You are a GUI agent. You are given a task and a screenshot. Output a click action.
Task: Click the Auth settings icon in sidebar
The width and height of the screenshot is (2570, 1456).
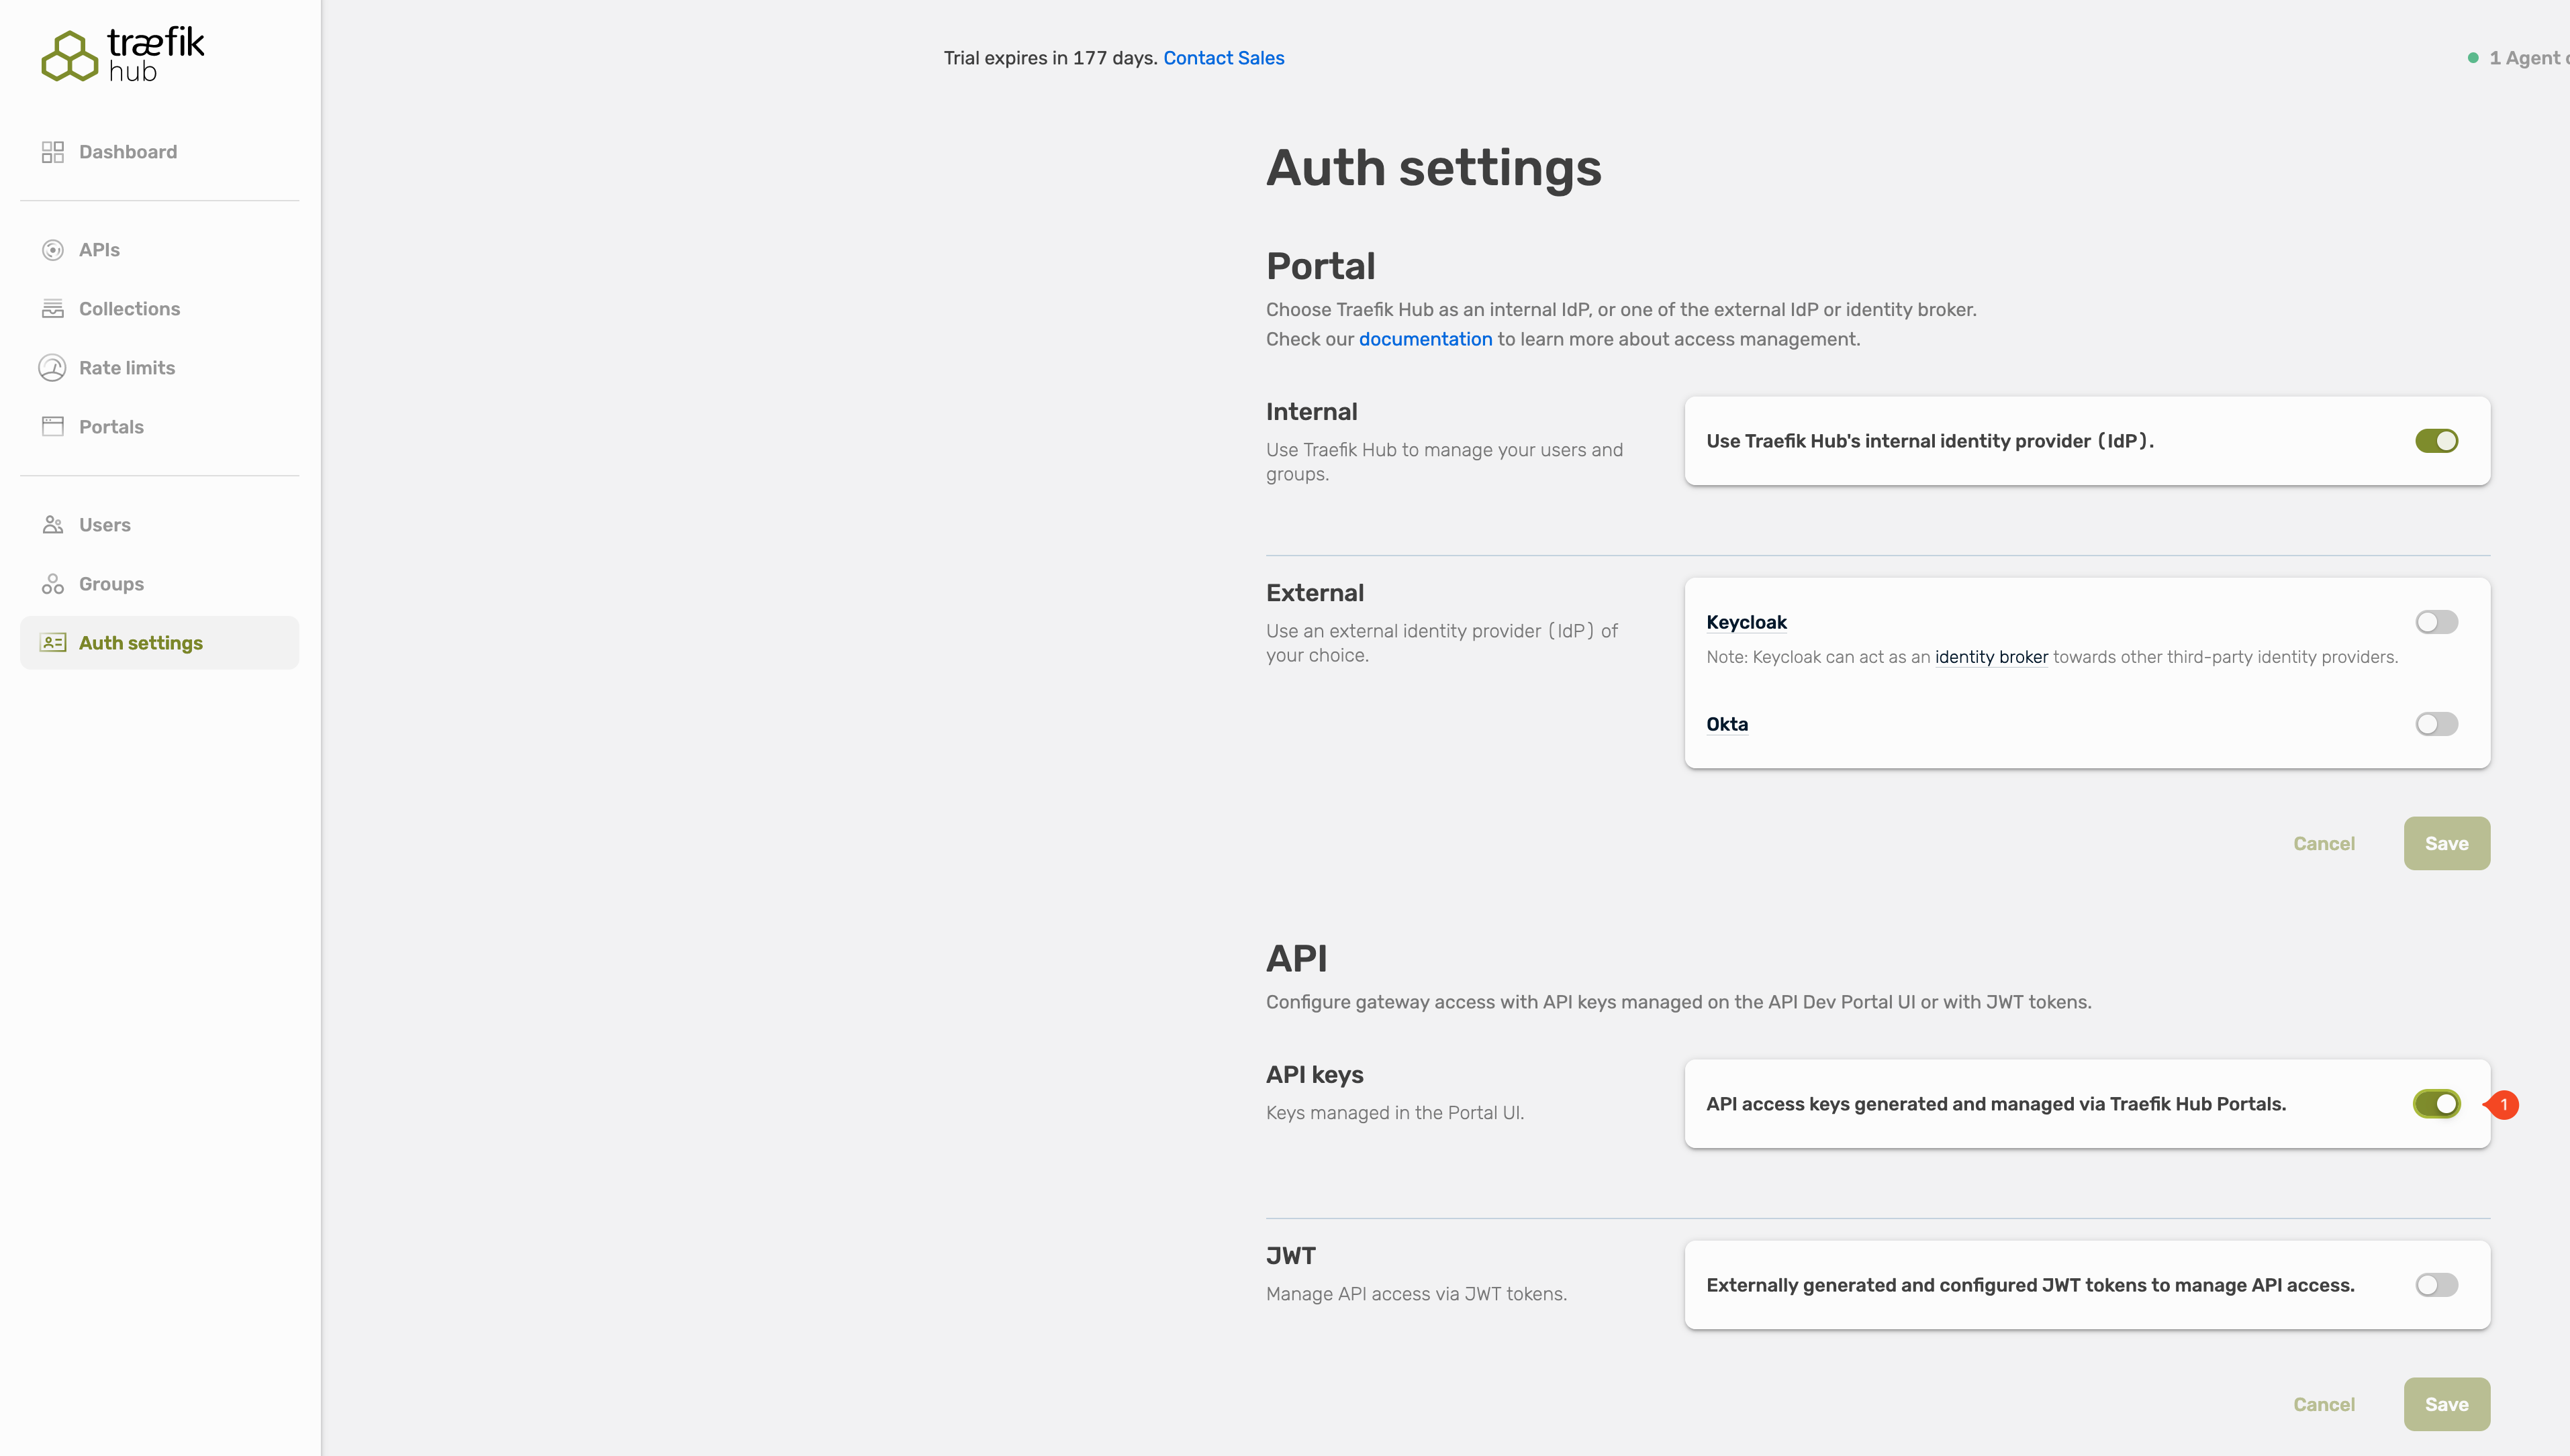pos(53,641)
